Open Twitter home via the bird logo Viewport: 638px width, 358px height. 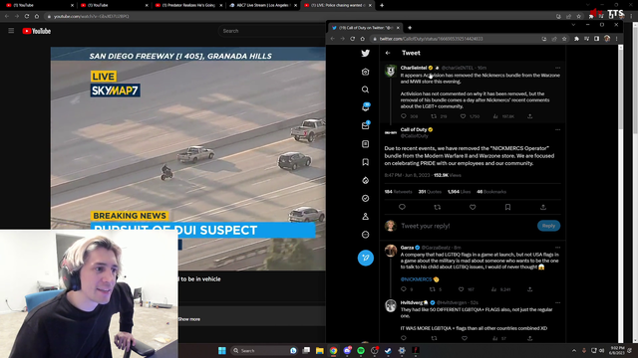pos(366,53)
